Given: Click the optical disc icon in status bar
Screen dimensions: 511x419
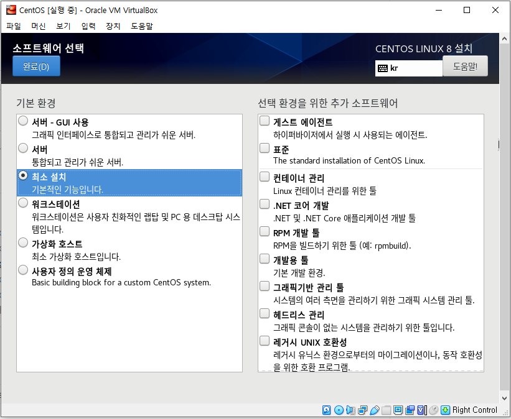Looking at the screenshot, I should pos(339,410).
